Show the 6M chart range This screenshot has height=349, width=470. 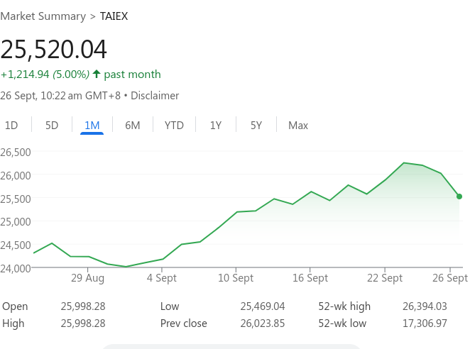pyautogui.click(x=133, y=126)
